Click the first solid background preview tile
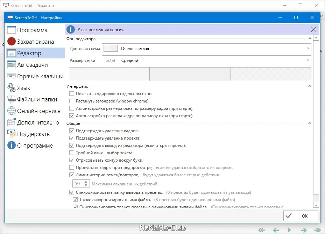Viewport: 325px width, 234px height. tap(109, 74)
